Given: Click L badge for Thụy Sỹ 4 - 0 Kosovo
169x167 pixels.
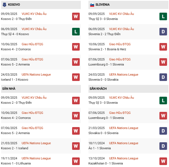Looking at the screenshot, I should [x=76, y=31].
